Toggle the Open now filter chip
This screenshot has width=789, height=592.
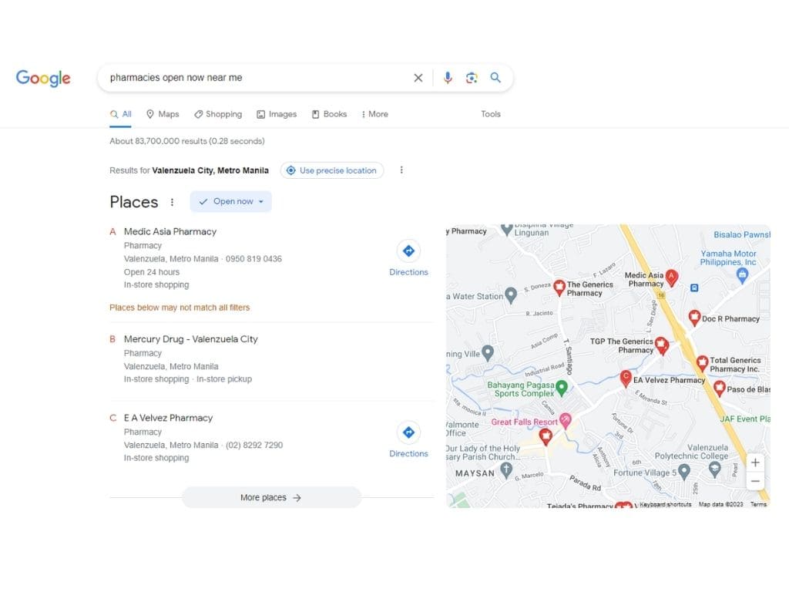pos(231,201)
